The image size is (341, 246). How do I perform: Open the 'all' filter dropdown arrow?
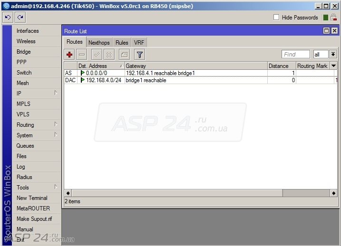pyautogui.click(x=333, y=54)
